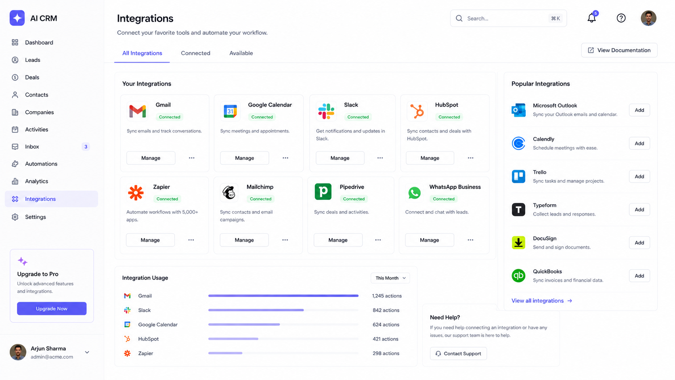Open notifications bell icon

pos(591,18)
